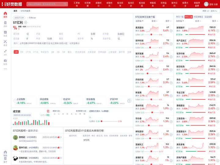Click plus icon beside 奥克股份
The width and height of the screenshot is (220, 165).
[171, 31]
